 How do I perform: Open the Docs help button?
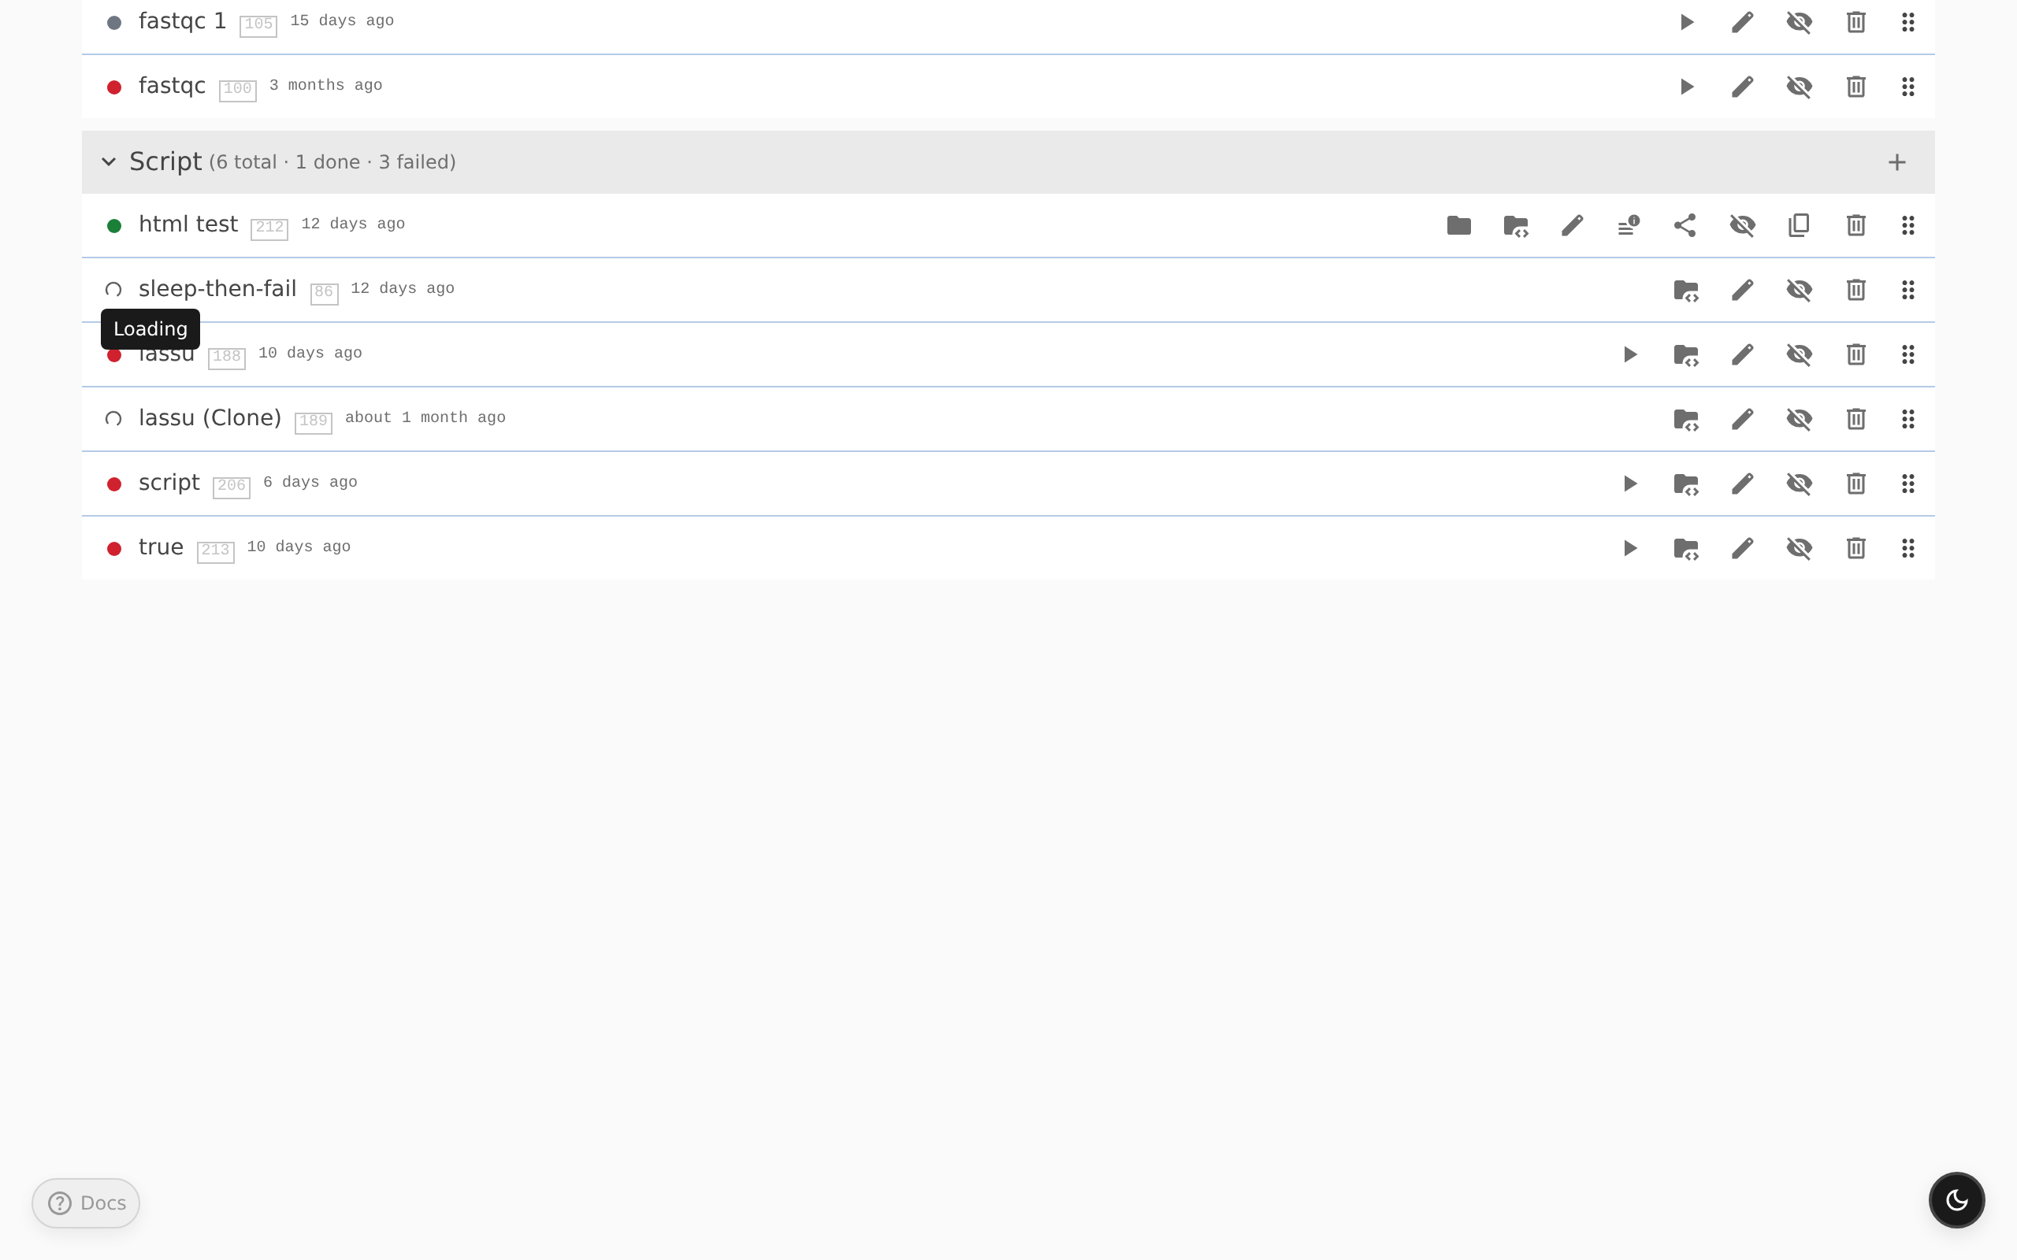coord(86,1203)
